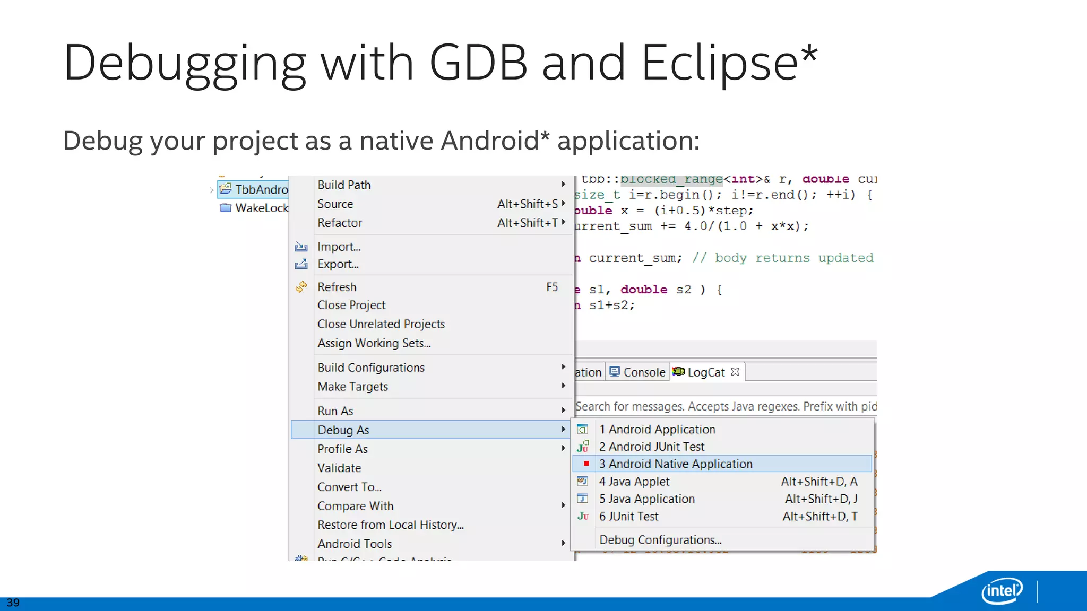Select 4 Java Applet
1087x611 pixels.
pyautogui.click(x=722, y=481)
